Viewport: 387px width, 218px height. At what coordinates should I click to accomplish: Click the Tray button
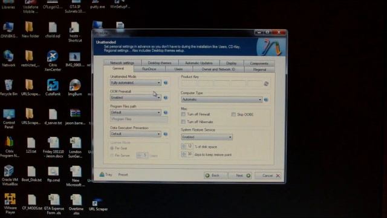point(106,174)
